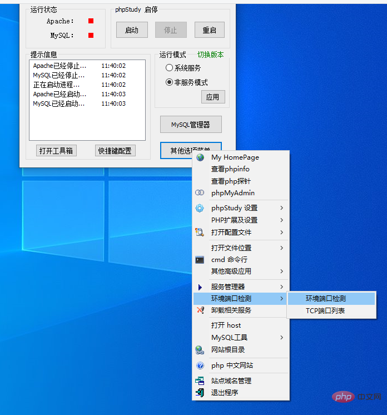This screenshot has height=415, width=387.
Task: Click the network icon beside 站点域名管理
Action: 200,381
